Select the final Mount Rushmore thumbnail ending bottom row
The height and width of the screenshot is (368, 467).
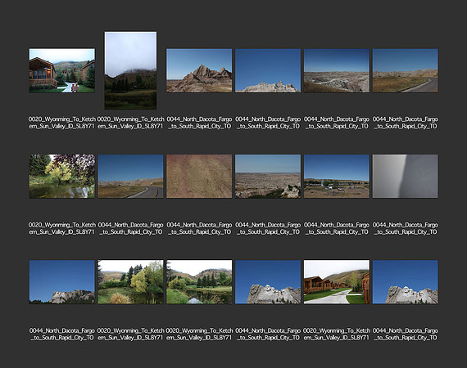coord(405,282)
